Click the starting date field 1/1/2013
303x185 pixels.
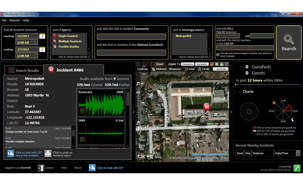[x=27, y=36]
